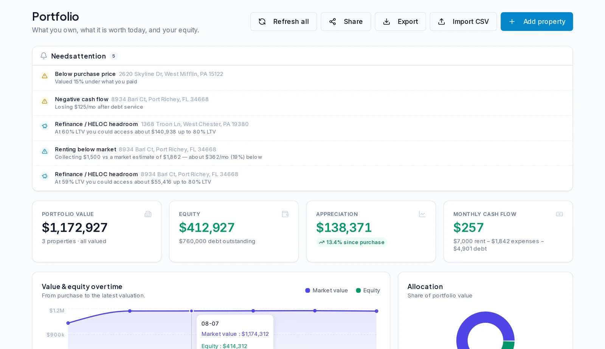
Task: Click the Bari Ct address in Negative cash flow row
Action: coord(160,99)
